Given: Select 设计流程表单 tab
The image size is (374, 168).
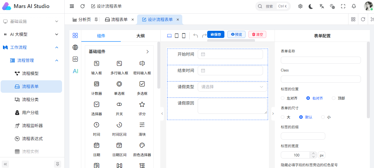Looking at the screenshot, I should tap(160, 20).
